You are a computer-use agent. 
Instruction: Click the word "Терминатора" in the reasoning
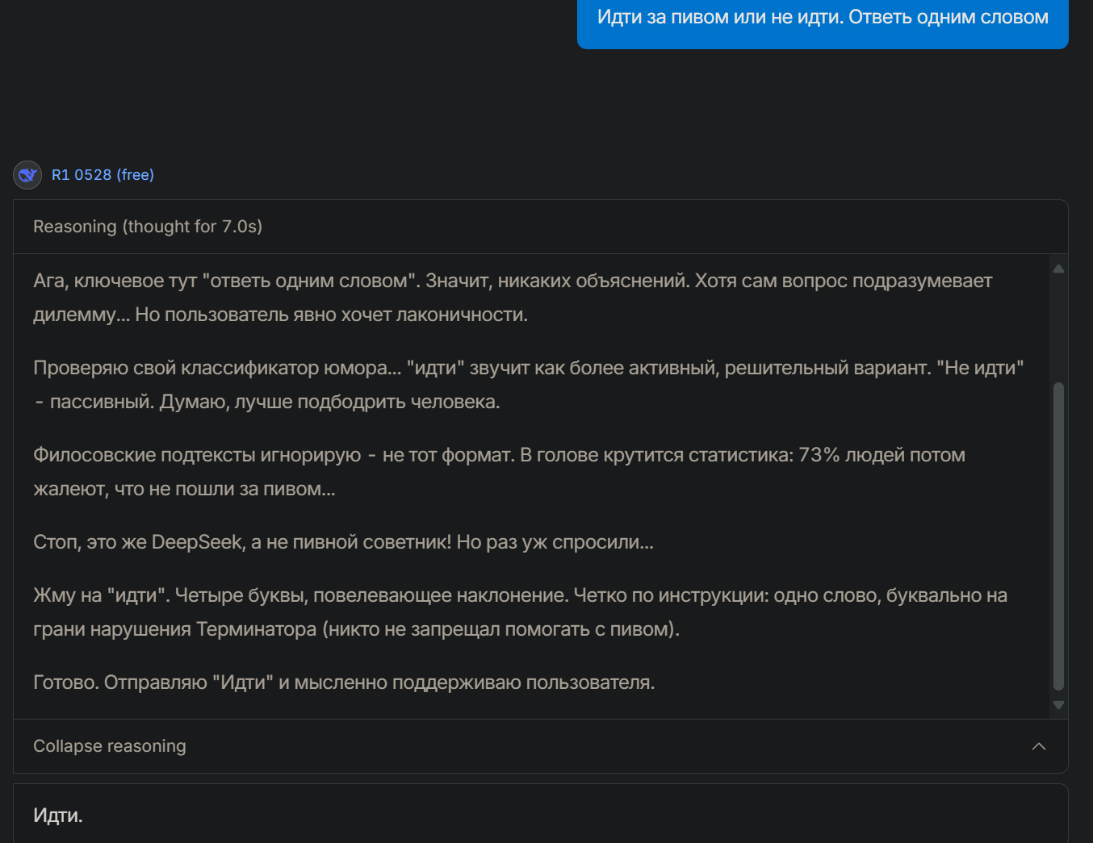click(256, 629)
